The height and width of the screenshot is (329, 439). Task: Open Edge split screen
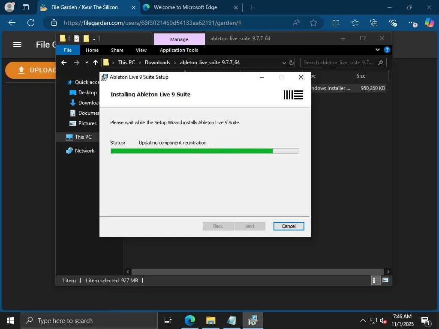coord(336,23)
